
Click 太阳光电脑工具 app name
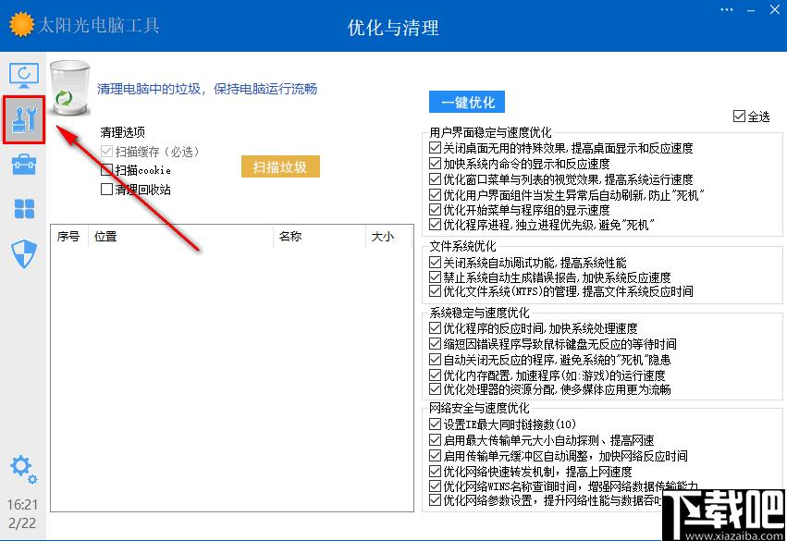pyautogui.click(x=99, y=25)
